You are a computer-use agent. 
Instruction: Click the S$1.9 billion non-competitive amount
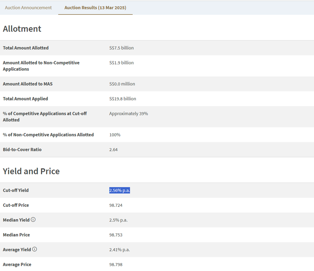coord(121,63)
